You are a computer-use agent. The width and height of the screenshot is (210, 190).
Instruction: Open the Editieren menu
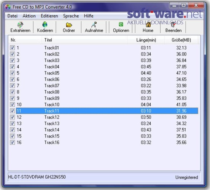click(x=49, y=16)
